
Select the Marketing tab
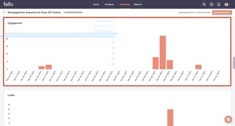125,4
